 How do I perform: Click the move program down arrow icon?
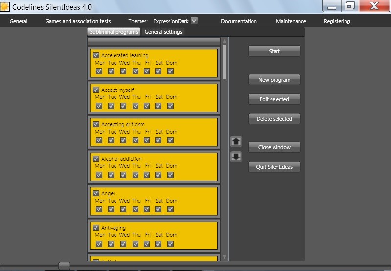[x=236, y=157]
